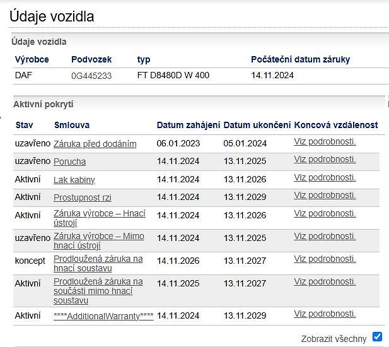The image size is (389, 347).
Task: Open the Záruka před dodáním contract link
Action: (95, 144)
